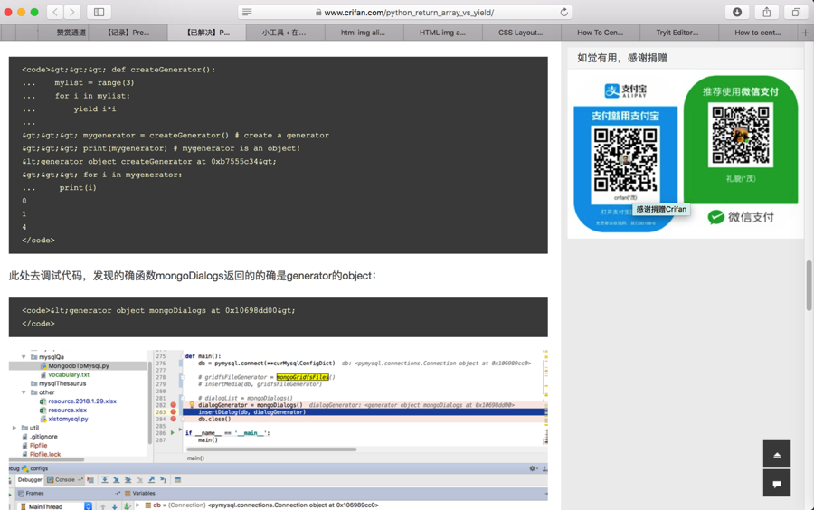Click the lightbulb intention icon line 282
Viewport: 814px width, 510px height.
pyautogui.click(x=192, y=405)
